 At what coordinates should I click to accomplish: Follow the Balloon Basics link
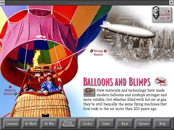[x=10, y=92]
